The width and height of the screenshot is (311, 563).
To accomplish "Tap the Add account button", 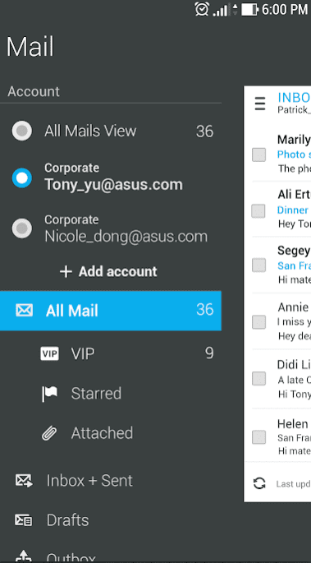I will coord(108,272).
